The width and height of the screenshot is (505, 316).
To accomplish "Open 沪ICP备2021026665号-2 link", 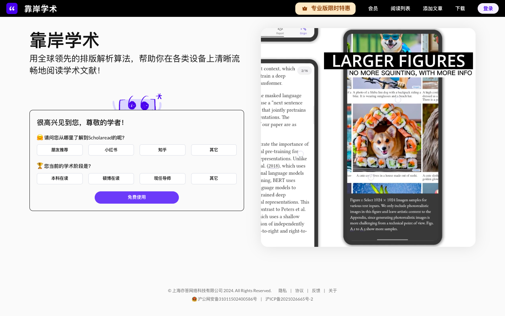I will point(289,299).
